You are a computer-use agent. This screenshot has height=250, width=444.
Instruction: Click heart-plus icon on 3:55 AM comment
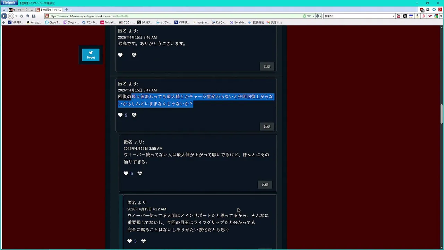coord(140,173)
